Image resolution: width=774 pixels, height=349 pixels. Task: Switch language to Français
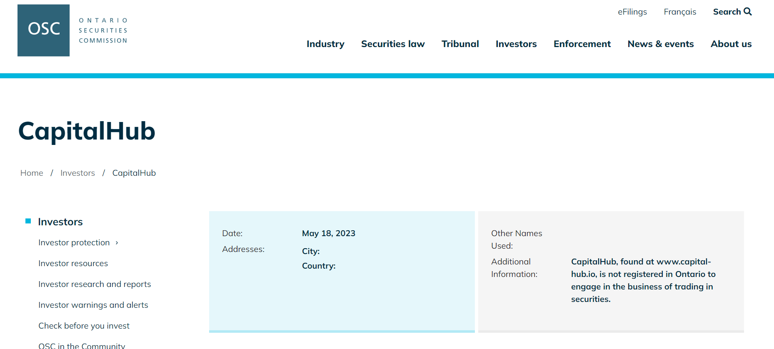click(x=680, y=12)
